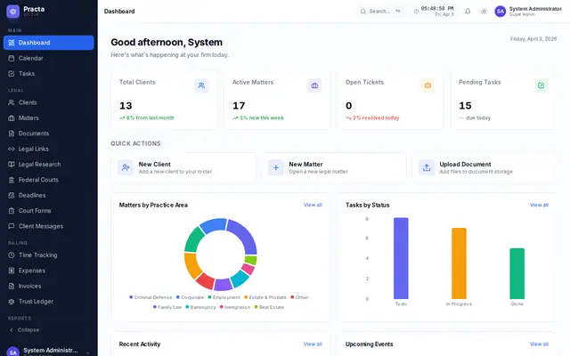Click the Court Forms clipboard icon
570x356 pixels.
point(12,211)
